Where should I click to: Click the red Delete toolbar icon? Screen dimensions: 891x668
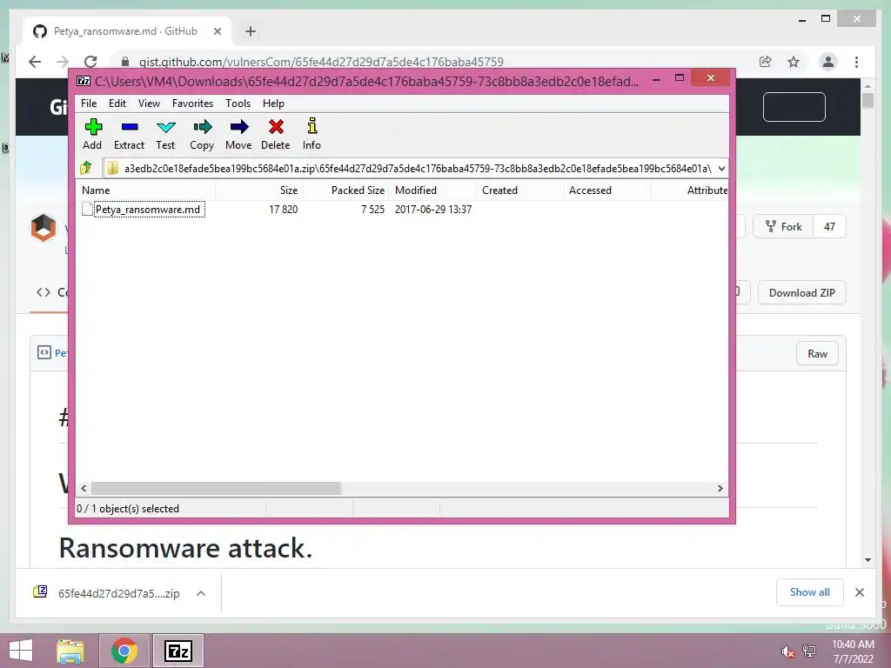[x=276, y=134]
